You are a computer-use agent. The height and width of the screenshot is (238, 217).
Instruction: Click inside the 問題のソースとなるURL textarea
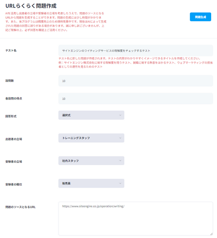[x=135, y=218]
